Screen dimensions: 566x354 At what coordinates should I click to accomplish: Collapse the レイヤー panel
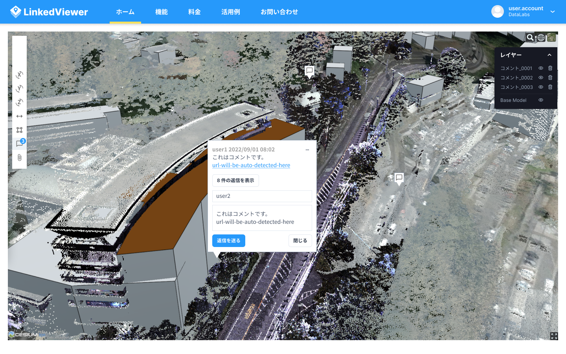(x=549, y=55)
